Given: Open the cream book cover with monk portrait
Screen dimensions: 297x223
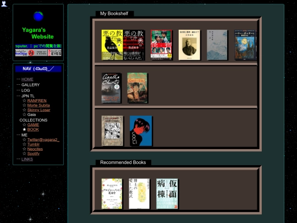Looking at the screenshot, I should tap(189, 45).
